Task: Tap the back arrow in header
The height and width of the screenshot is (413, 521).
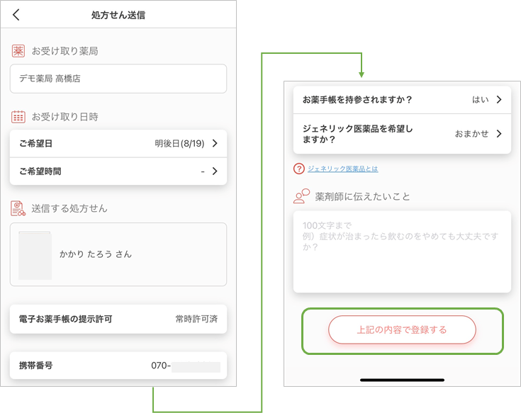Action: point(16,15)
